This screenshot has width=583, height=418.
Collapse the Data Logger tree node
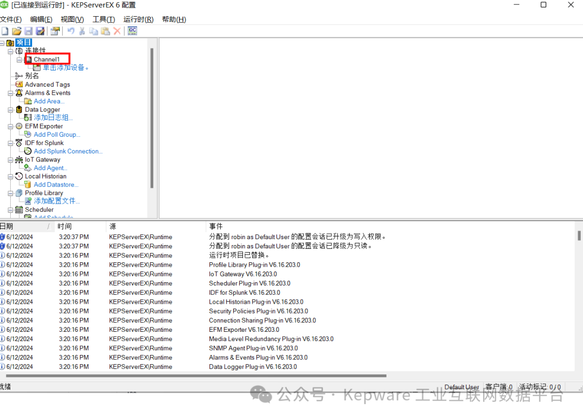(x=10, y=110)
